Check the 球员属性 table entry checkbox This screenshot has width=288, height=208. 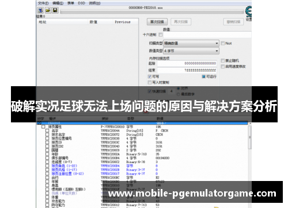pos(43,127)
